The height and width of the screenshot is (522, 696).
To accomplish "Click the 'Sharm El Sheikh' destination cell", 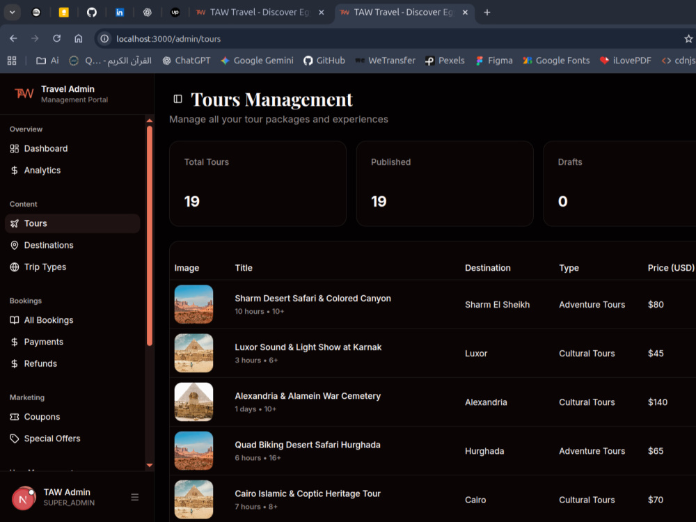I will click(497, 305).
